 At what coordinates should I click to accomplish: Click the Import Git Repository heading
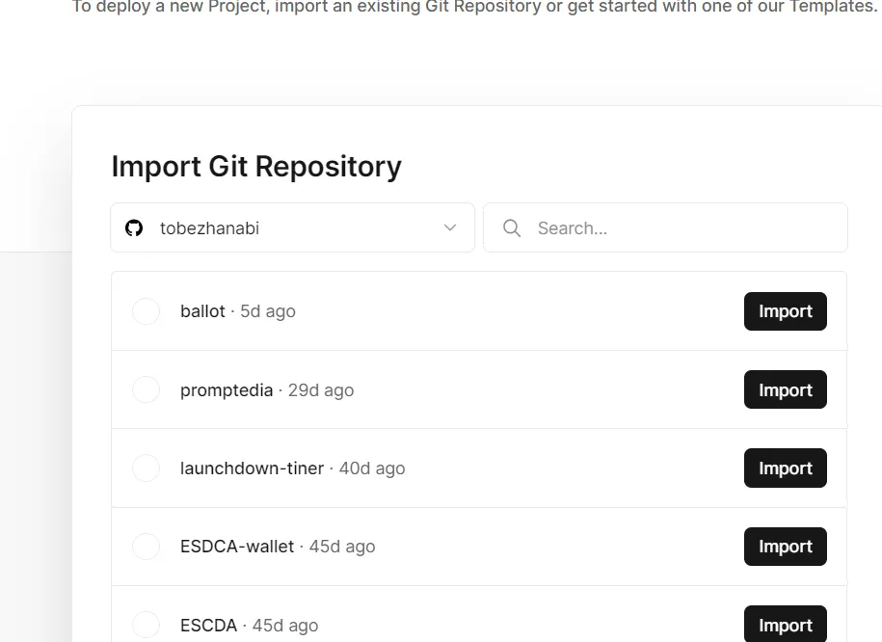point(256,167)
